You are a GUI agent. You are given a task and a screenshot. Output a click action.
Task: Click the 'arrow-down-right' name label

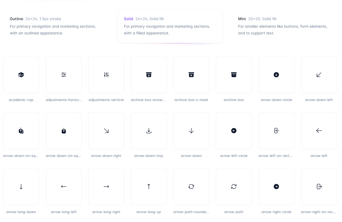pyautogui.click(x=106, y=156)
